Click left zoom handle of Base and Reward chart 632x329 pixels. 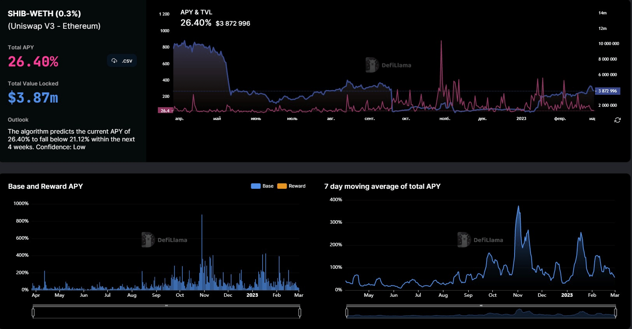click(x=33, y=312)
